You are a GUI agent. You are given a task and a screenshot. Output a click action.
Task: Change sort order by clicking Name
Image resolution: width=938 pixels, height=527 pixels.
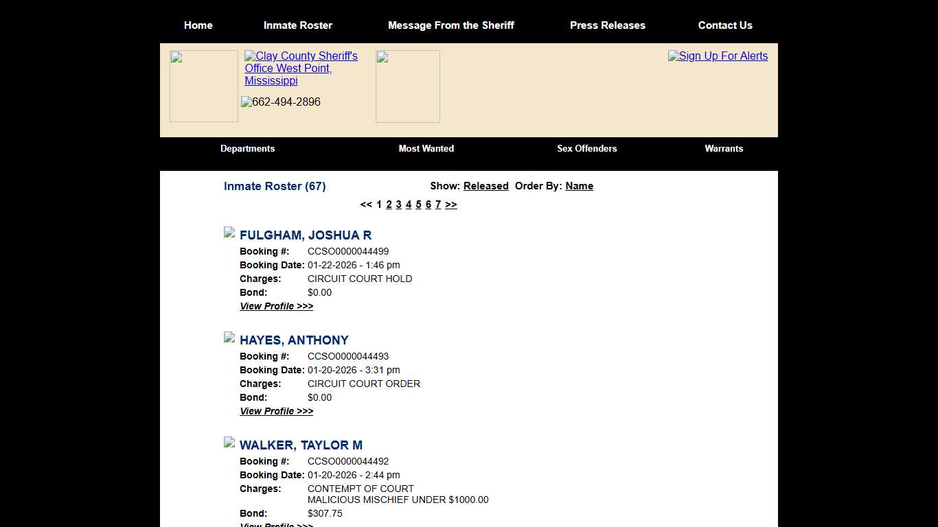[x=579, y=186]
